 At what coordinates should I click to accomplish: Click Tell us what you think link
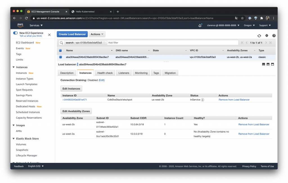pos(31,36)
